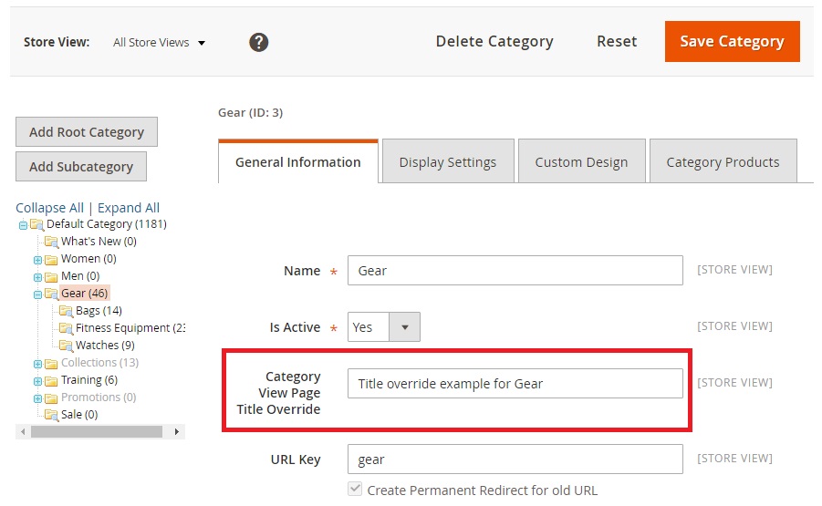Click the Bags category folder icon
The image size is (822, 506).
[x=66, y=311]
